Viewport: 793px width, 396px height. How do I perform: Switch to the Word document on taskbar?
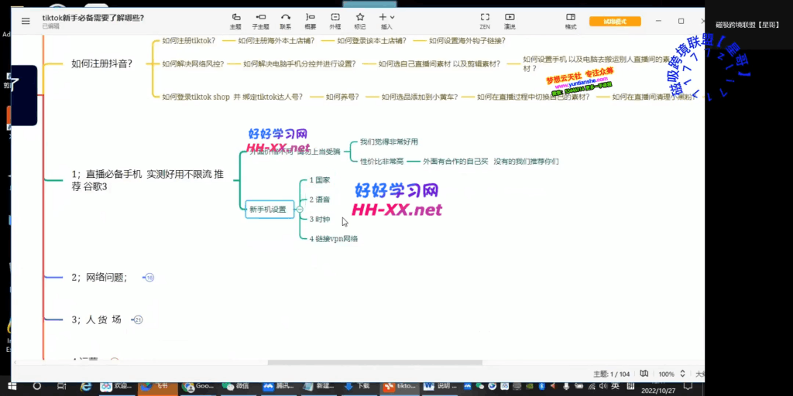coord(438,386)
